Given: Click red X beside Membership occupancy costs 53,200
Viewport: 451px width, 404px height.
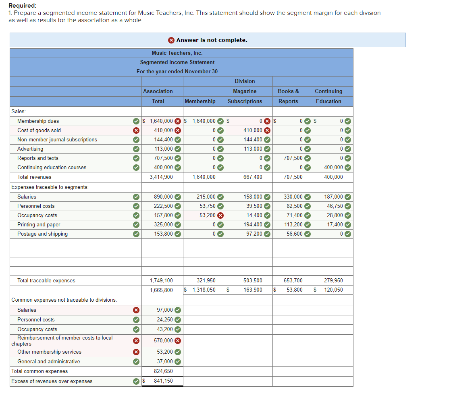Looking at the screenshot, I should coord(220,215).
